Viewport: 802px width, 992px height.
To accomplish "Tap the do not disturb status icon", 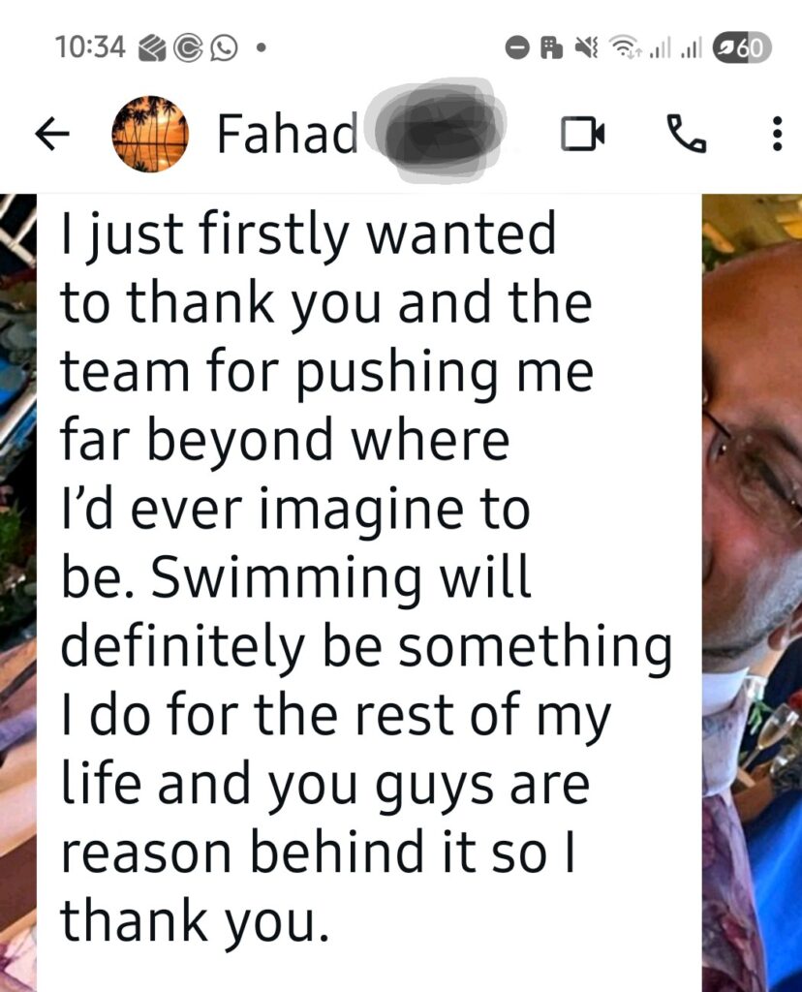I will 519,47.
